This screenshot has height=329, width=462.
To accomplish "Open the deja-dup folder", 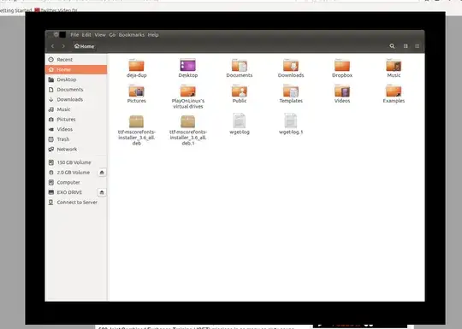I will click(136, 68).
